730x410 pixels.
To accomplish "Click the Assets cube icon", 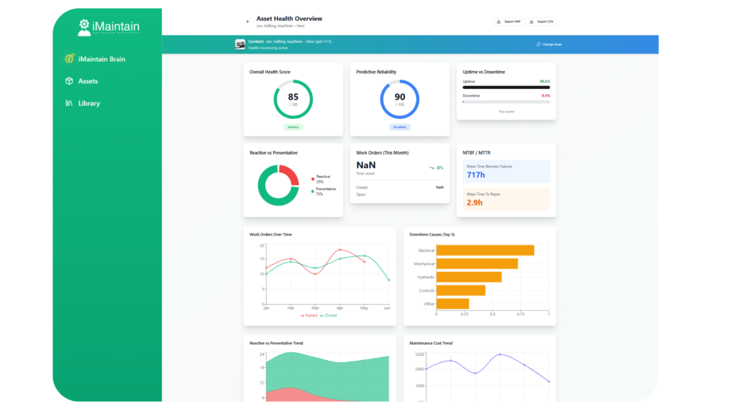I will (x=69, y=81).
